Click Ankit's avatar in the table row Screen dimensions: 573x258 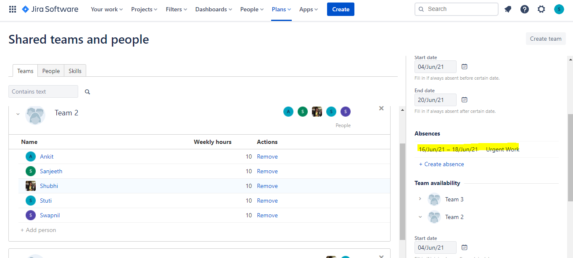coord(31,156)
